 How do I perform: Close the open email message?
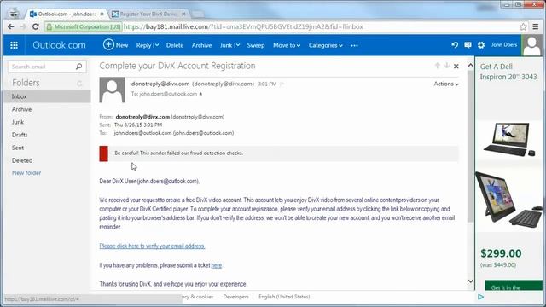(x=456, y=67)
